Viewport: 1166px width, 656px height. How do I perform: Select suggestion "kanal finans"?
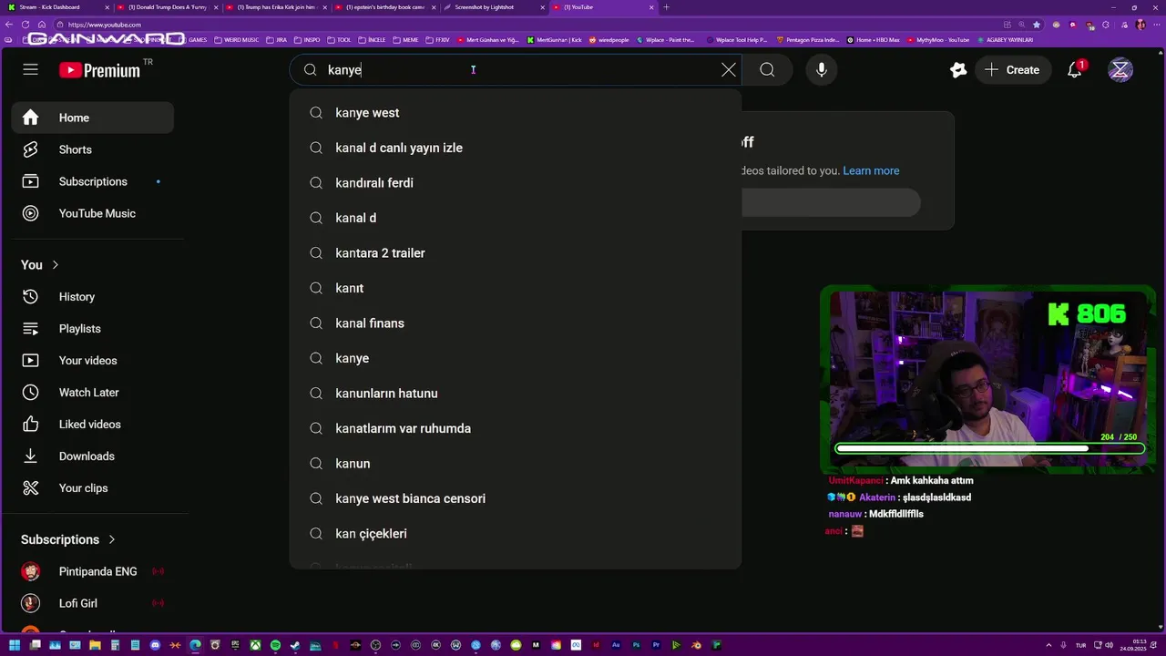(516, 323)
